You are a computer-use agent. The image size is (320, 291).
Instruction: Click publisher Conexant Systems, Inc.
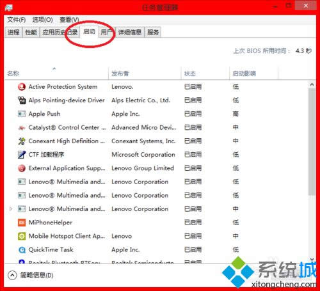[143, 141]
